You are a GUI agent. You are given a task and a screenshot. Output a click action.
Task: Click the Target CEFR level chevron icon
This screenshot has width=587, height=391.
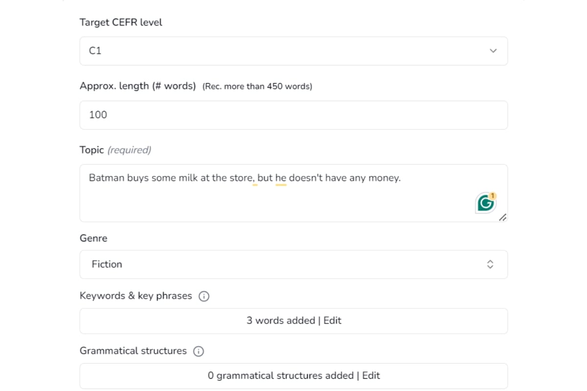tap(494, 50)
